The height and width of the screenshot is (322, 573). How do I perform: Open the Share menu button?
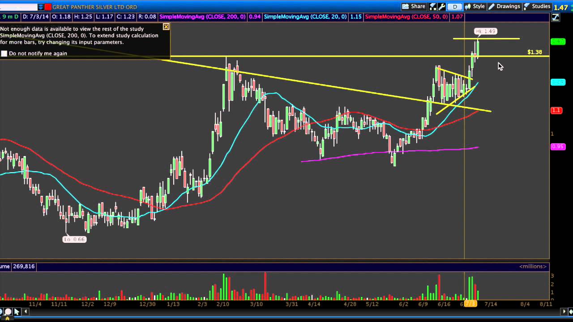pos(414,6)
